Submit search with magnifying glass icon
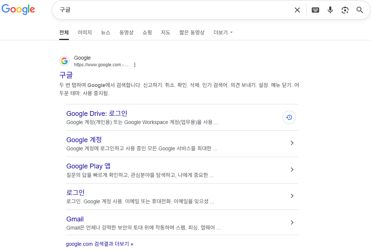371x251 pixels. [360, 10]
